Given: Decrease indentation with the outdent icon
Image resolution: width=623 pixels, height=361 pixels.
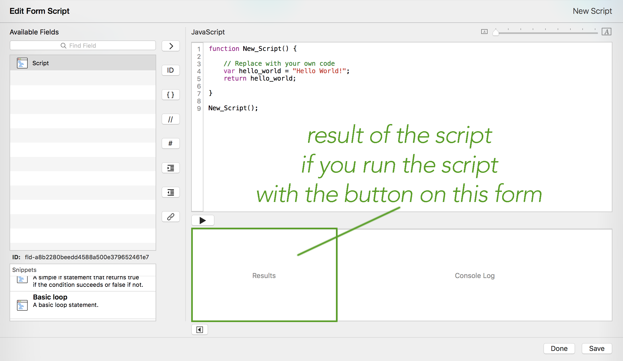Looking at the screenshot, I should pos(171,192).
